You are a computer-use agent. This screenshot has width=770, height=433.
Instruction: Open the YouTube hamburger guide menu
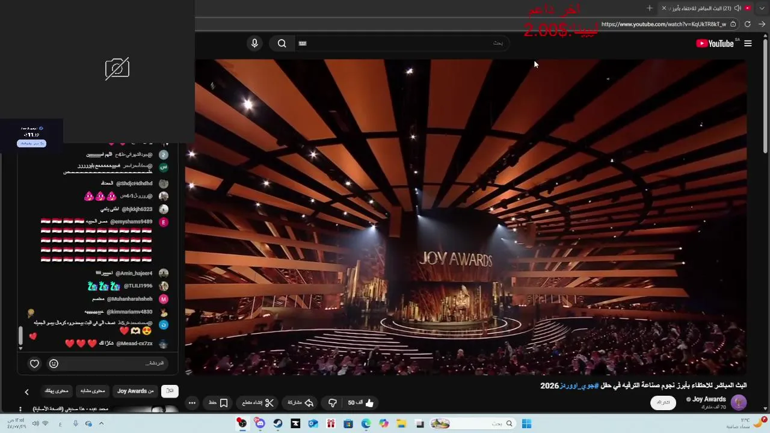748,43
